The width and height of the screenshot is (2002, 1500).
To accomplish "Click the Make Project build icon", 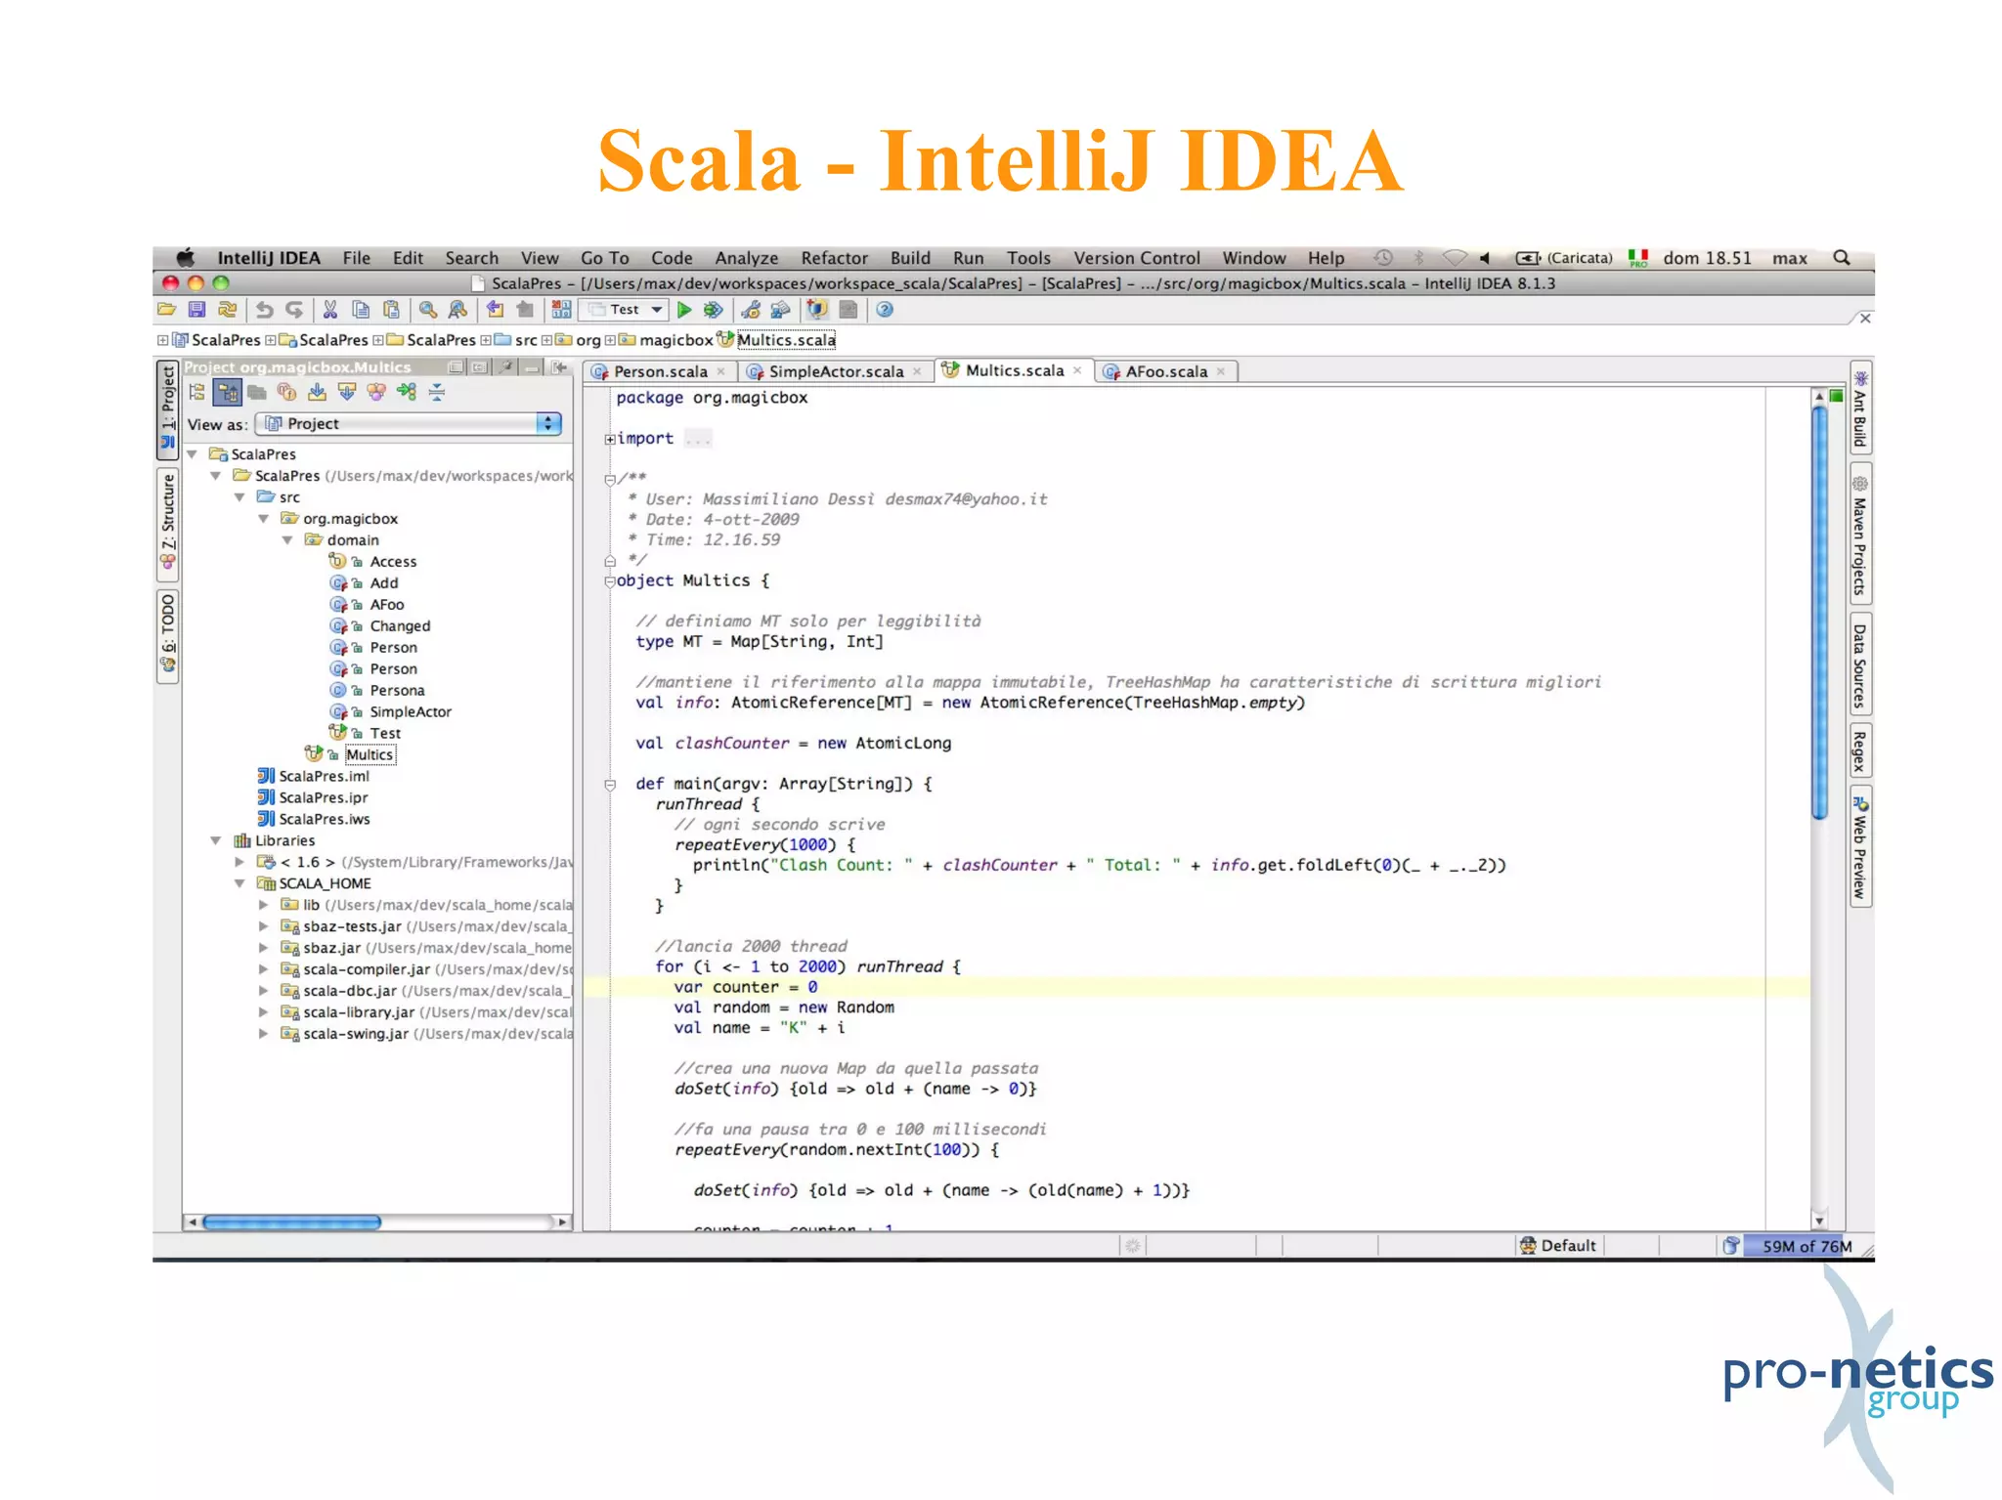I will [x=561, y=310].
